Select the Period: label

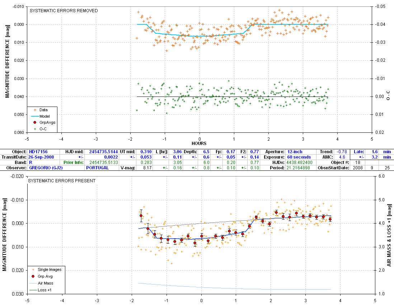point(277,168)
